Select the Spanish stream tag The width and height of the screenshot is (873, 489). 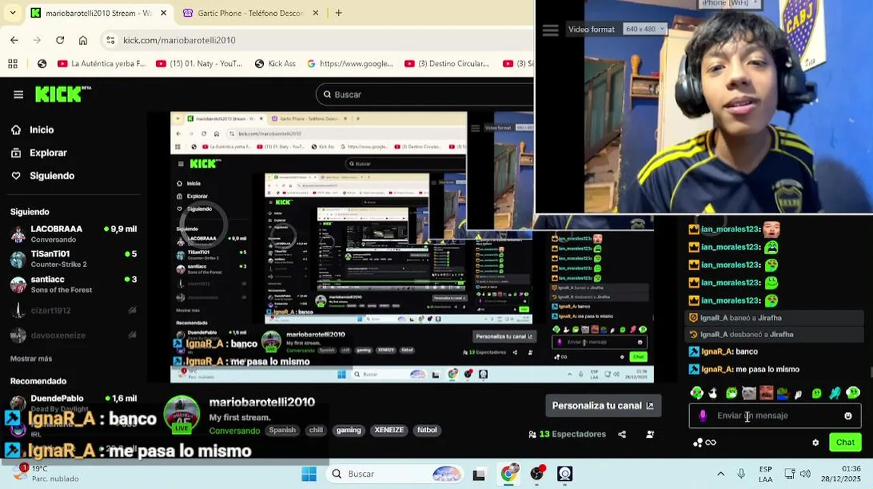coord(282,430)
